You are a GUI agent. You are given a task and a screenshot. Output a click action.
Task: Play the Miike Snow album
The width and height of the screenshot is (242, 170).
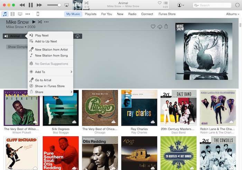tap(34, 22)
